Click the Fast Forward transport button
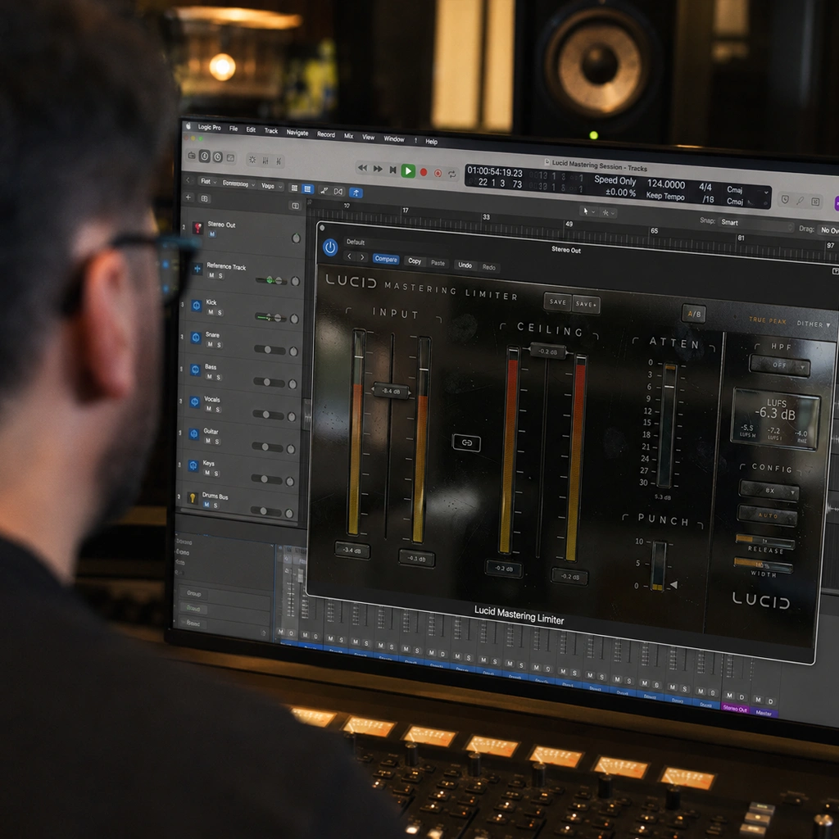Image resolution: width=839 pixels, height=839 pixels. coord(377,169)
